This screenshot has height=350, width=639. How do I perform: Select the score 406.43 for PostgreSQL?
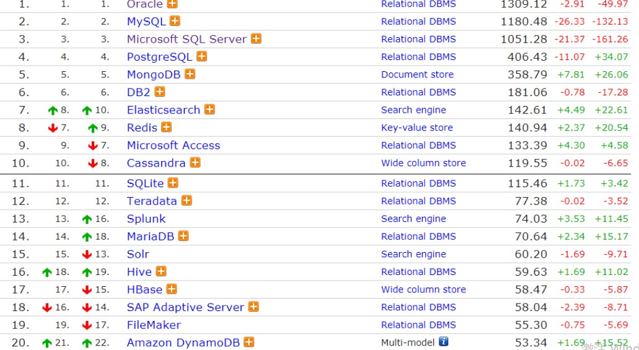pos(527,56)
